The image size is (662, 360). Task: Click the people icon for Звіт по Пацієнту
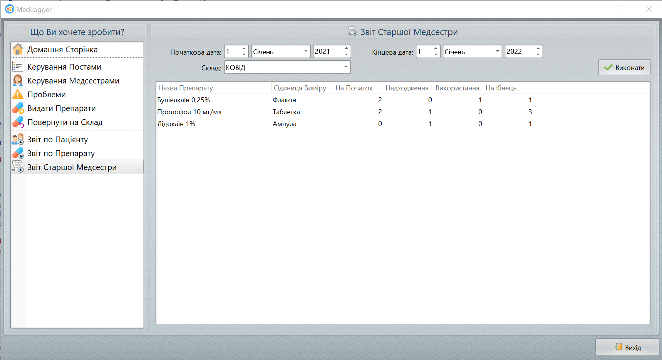pos(18,139)
